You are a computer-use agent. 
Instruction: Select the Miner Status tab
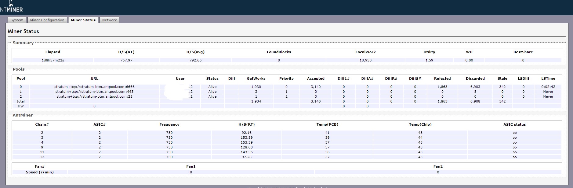[x=83, y=20]
